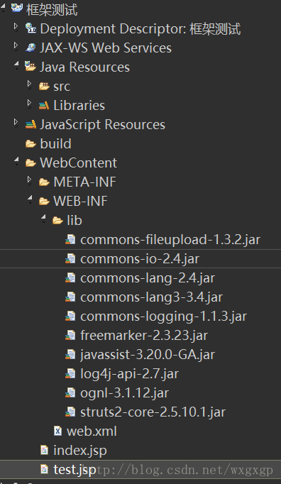Select the WEB-INF label
Image resolution: width=281 pixels, height=484 pixels.
coord(81,201)
